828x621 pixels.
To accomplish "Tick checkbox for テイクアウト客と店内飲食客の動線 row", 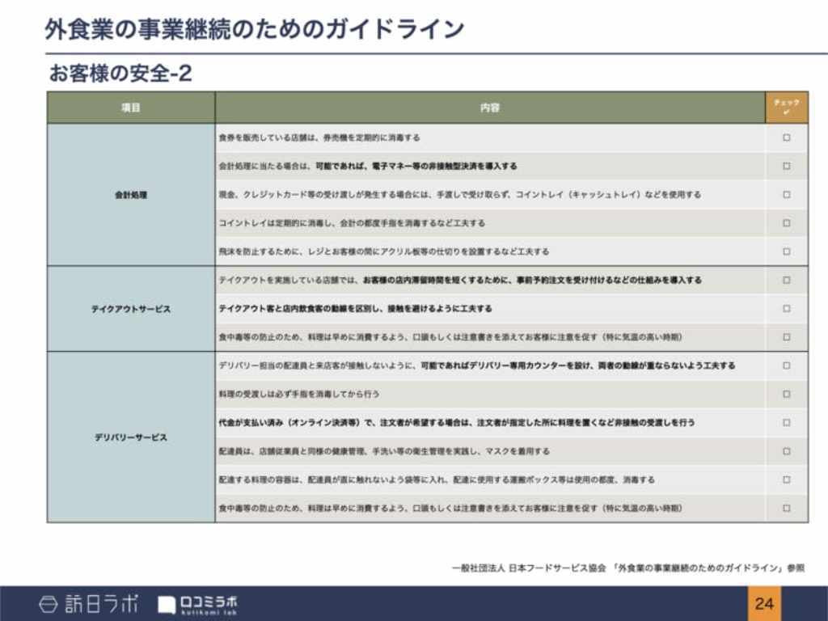I will point(786,308).
